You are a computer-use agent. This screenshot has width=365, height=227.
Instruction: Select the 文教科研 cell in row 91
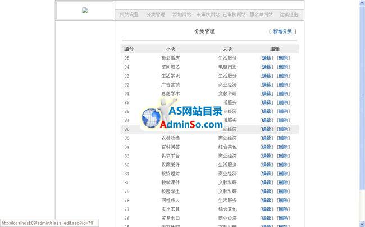tap(227, 93)
